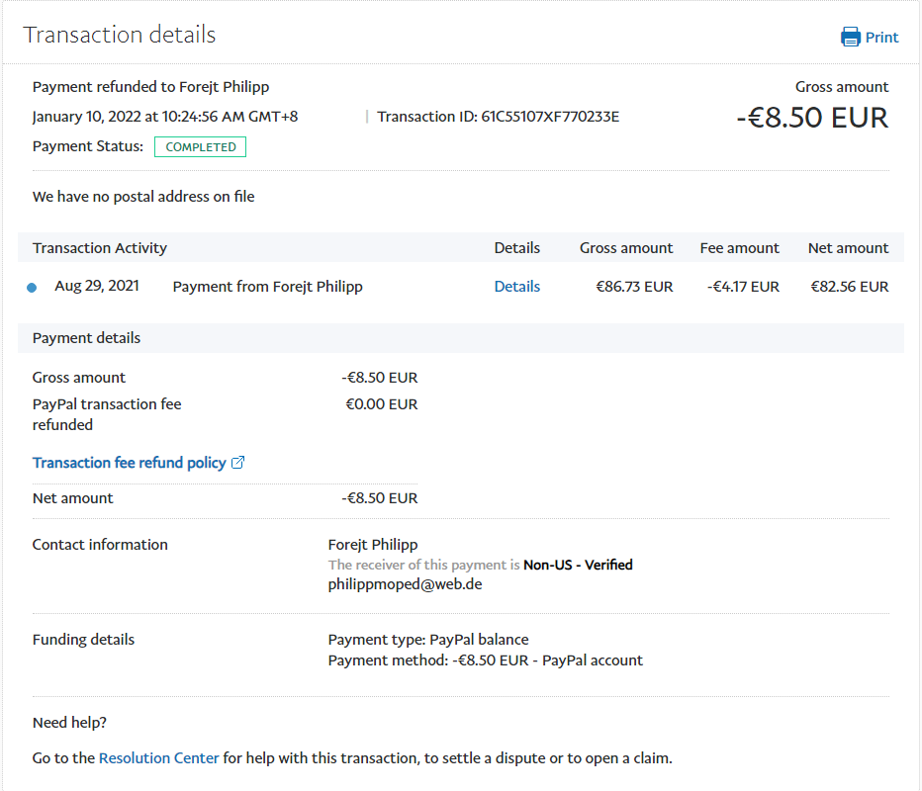The height and width of the screenshot is (791, 922).
Task: Click the COMPLETED payment status badge
Action: point(200,147)
